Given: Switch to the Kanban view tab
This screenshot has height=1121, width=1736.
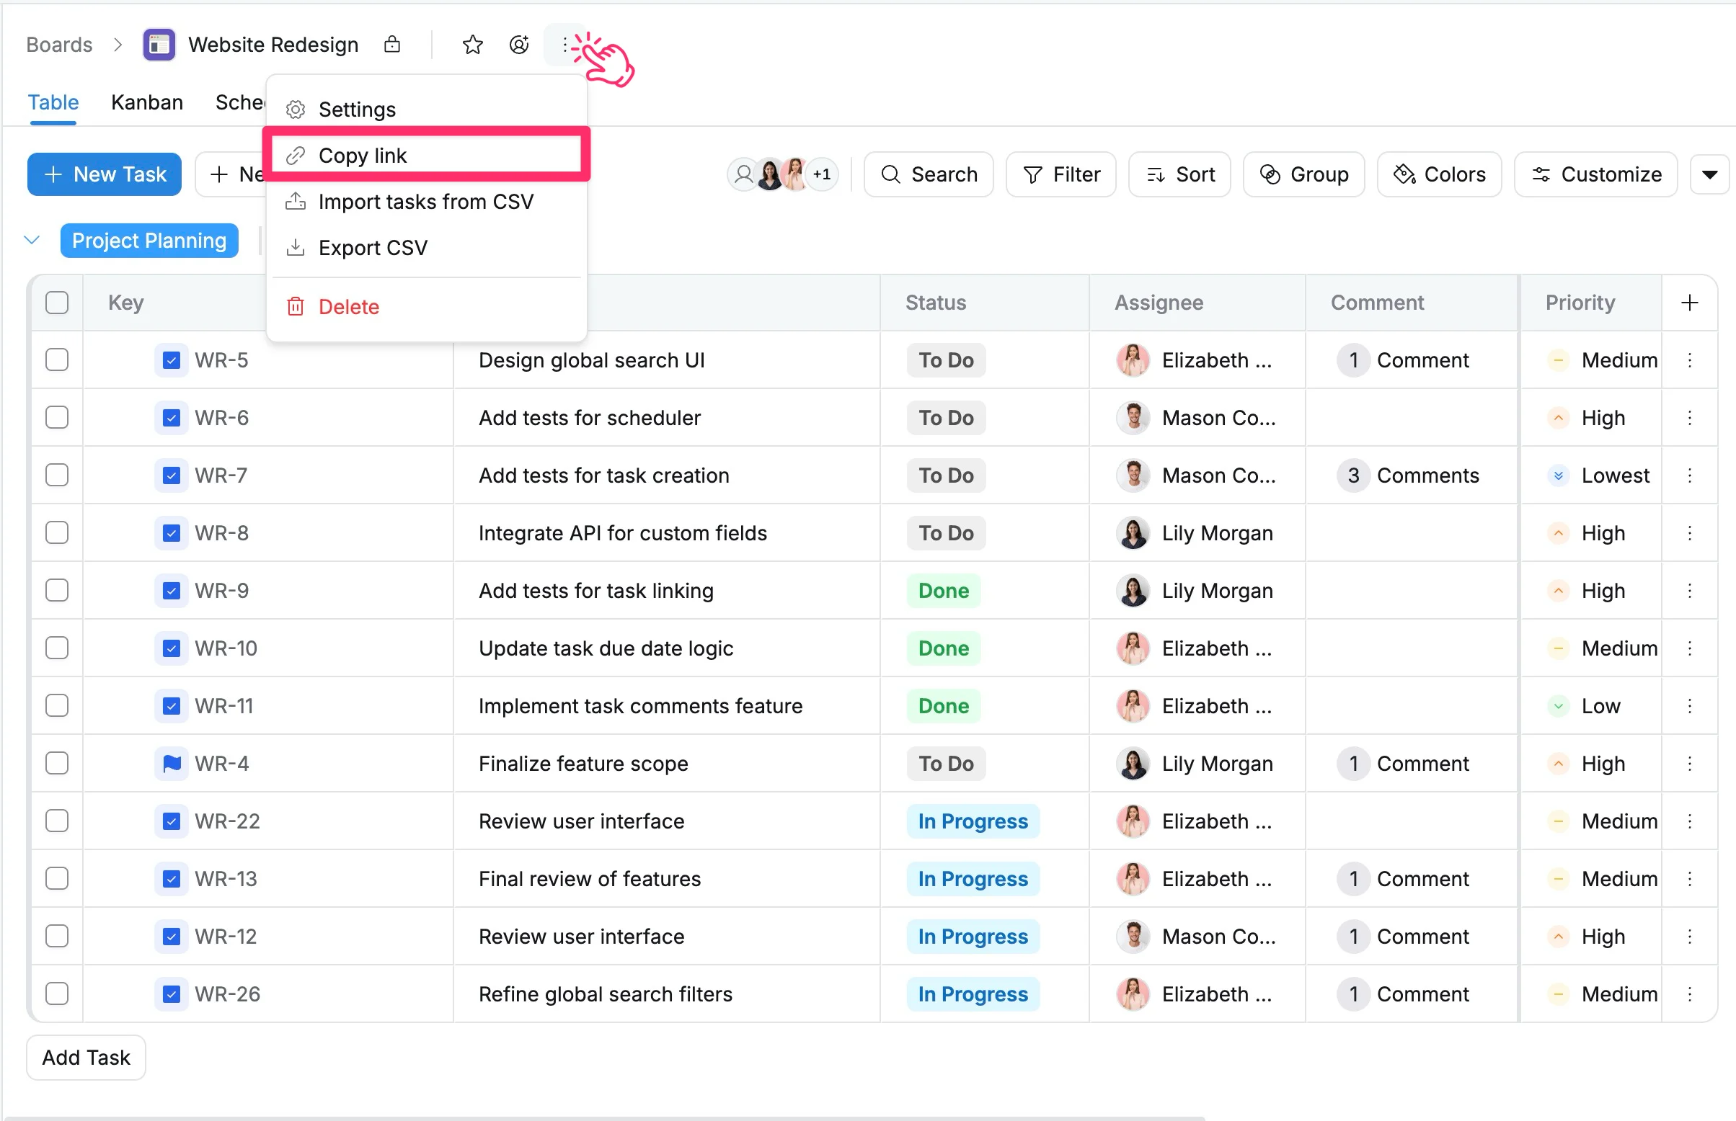Looking at the screenshot, I should click(147, 102).
